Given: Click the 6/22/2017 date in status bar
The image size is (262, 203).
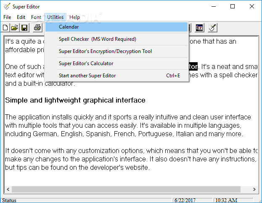Looking at the screenshot, I should click(x=185, y=200).
